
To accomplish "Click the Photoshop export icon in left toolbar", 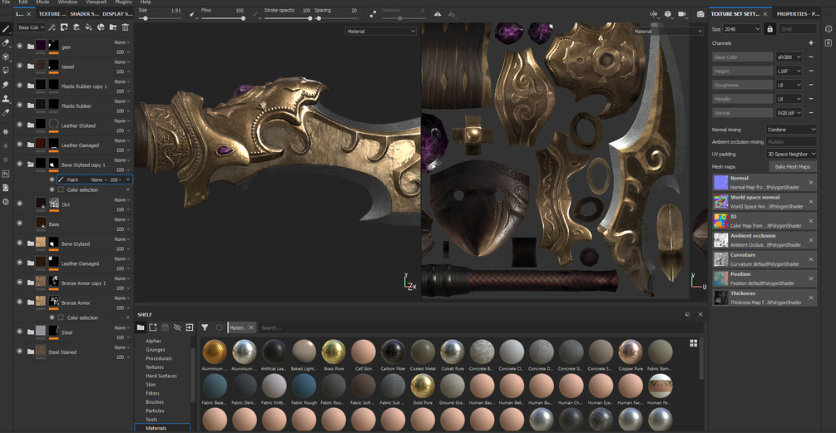I will click(x=6, y=174).
